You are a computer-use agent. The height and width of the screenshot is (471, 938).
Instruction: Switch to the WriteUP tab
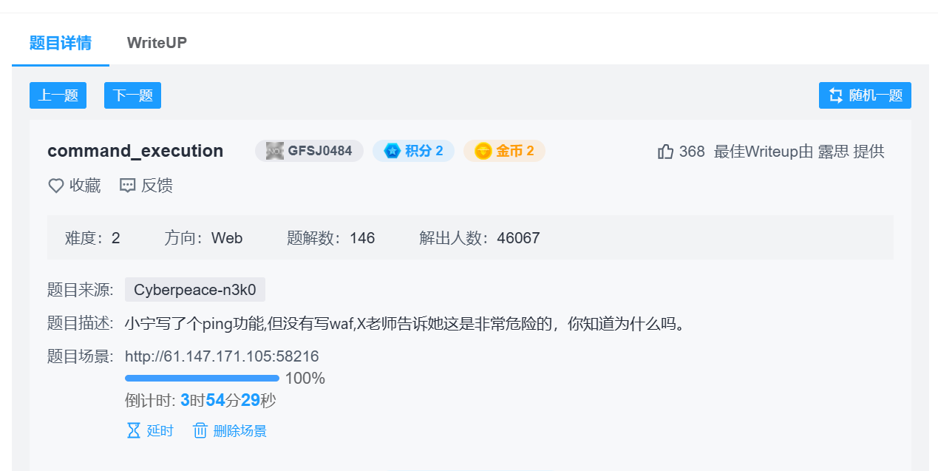click(x=157, y=43)
